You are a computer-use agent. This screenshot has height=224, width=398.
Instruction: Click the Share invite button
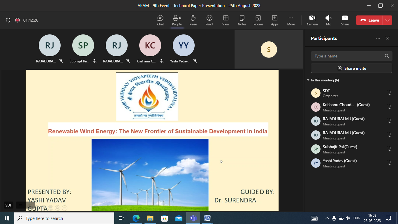tap(351, 68)
